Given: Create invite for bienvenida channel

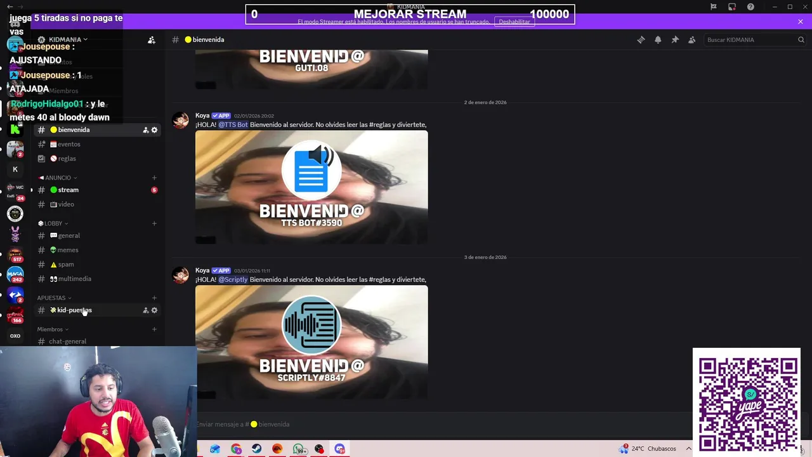Looking at the screenshot, I should (146, 130).
